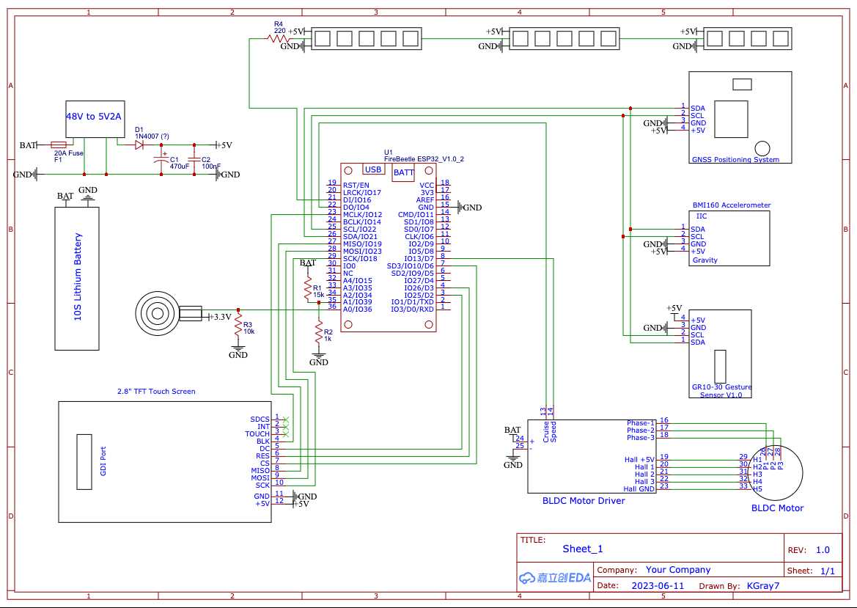The image size is (857, 608).
Task: Select resistor R1 15k
Action: (307, 288)
